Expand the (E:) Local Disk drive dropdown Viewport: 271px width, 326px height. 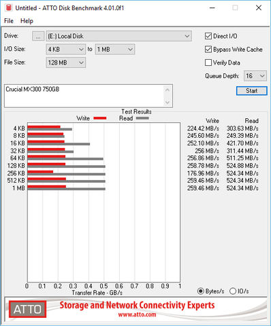(118, 36)
